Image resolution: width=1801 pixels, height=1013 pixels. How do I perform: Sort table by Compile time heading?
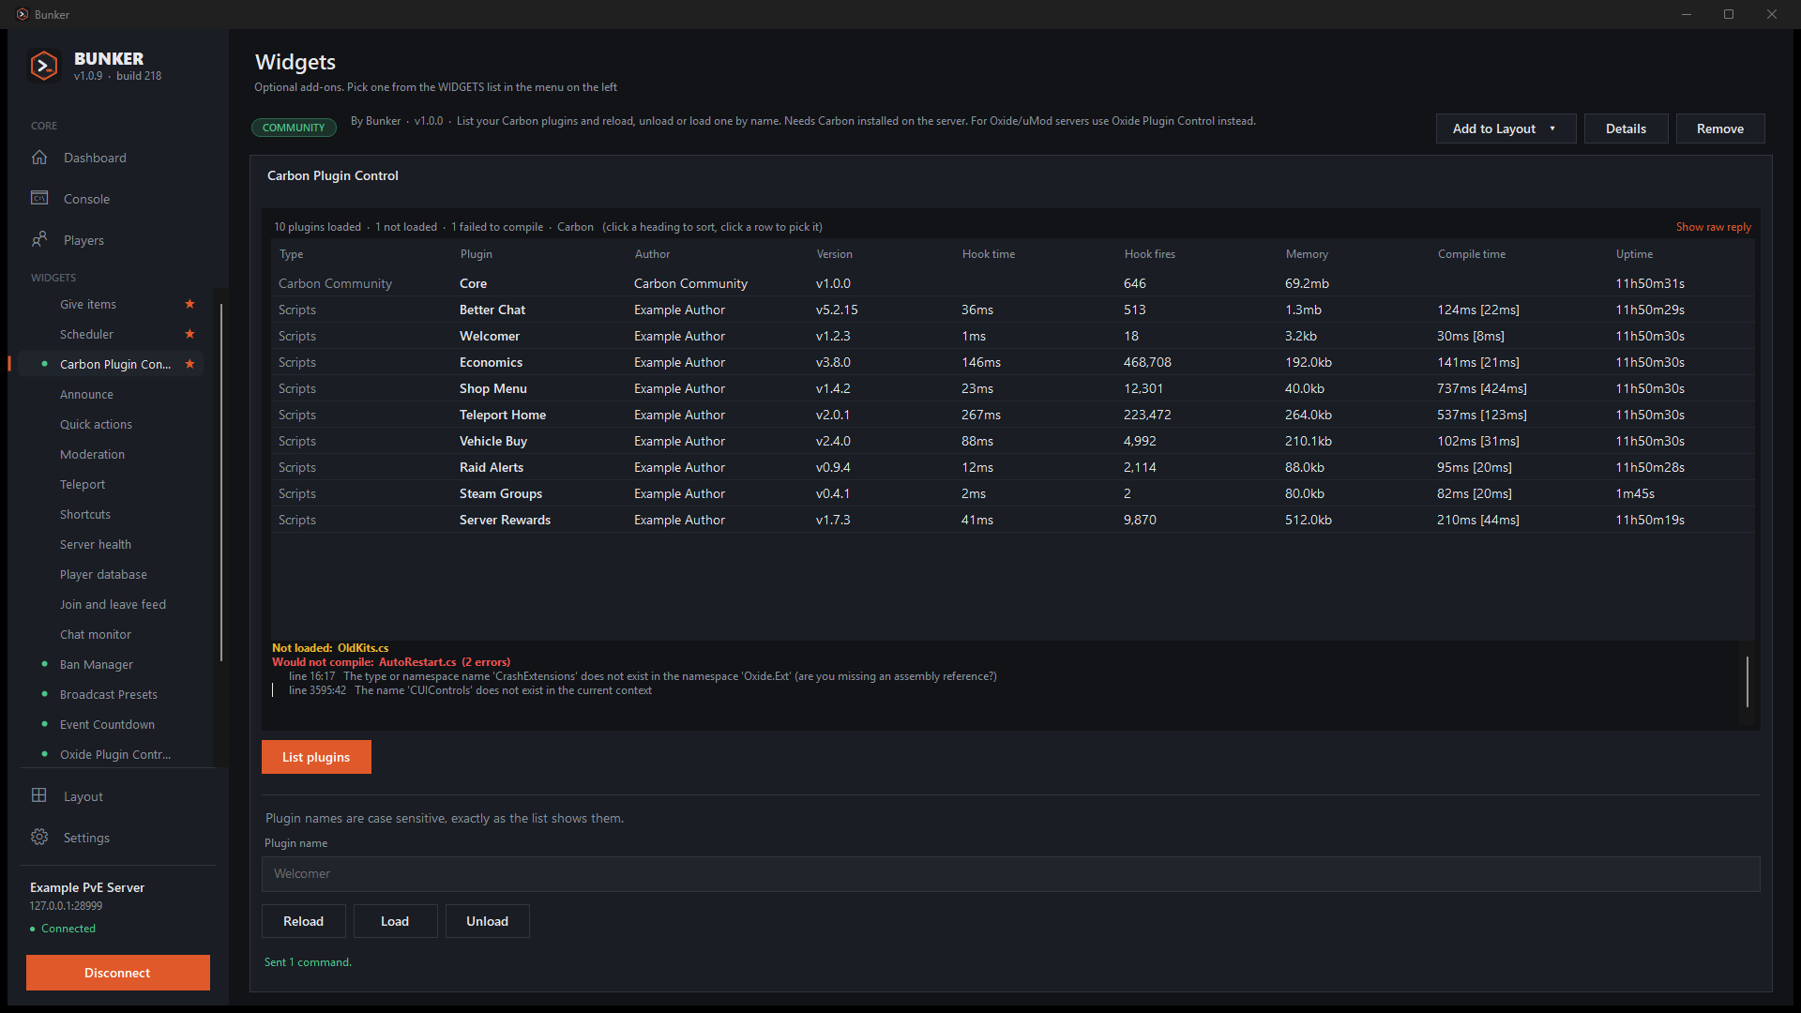(1471, 254)
